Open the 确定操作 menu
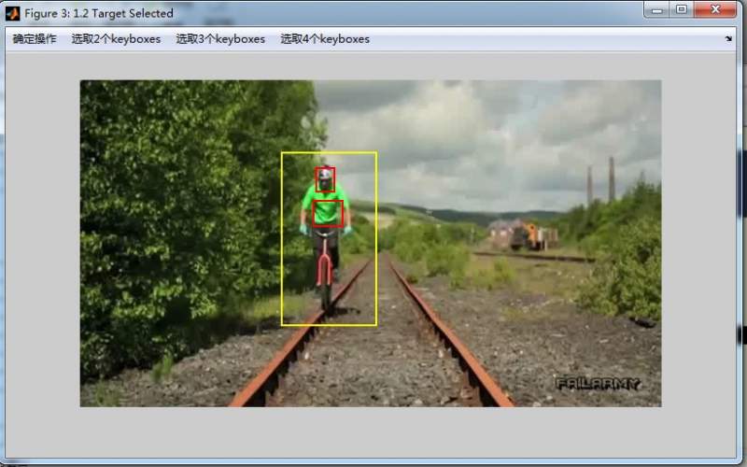 pos(35,39)
